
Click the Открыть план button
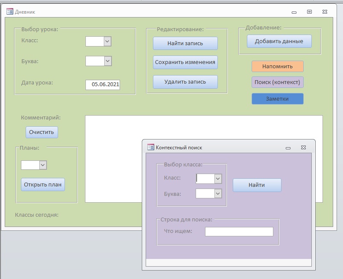pyautogui.click(x=43, y=185)
